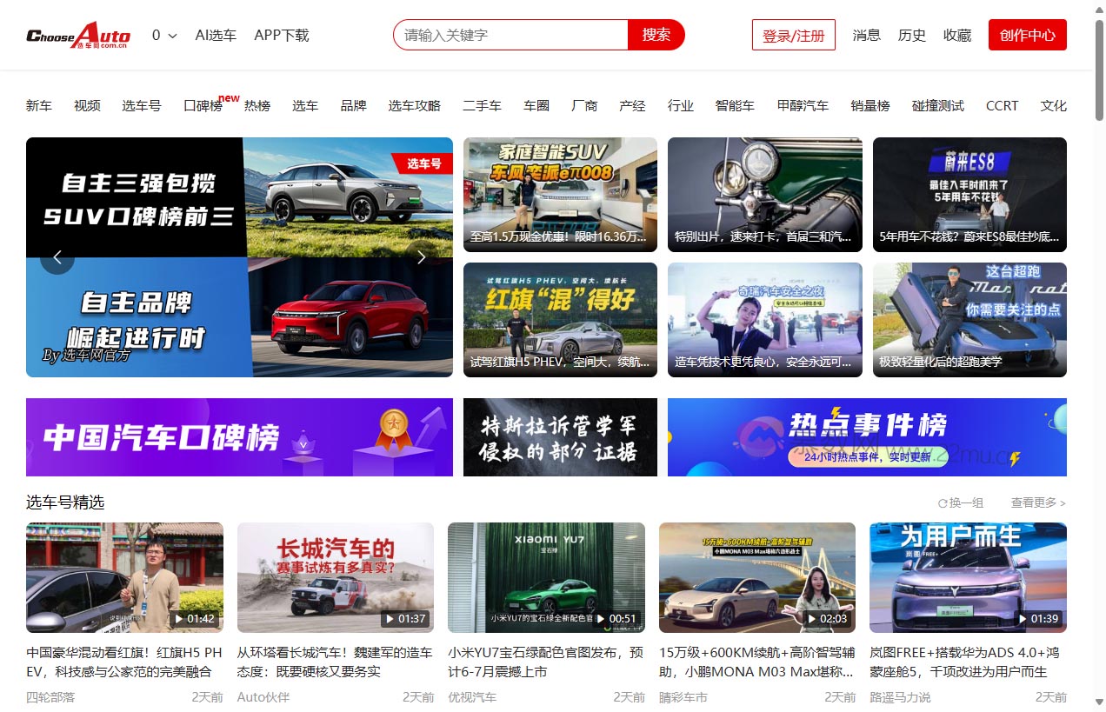Click the 登录/注册 button
This screenshot has width=1106, height=712.
792,35
